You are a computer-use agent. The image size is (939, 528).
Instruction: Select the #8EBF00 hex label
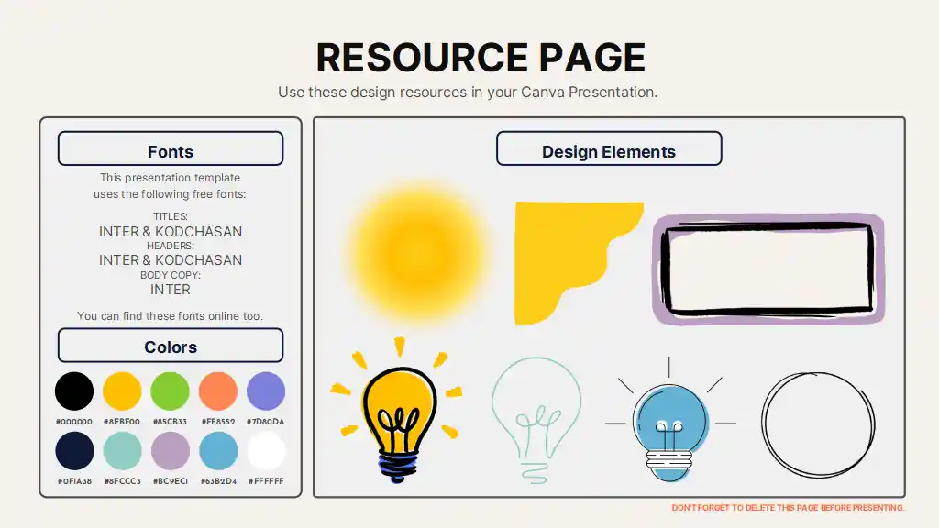coord(122,422)
